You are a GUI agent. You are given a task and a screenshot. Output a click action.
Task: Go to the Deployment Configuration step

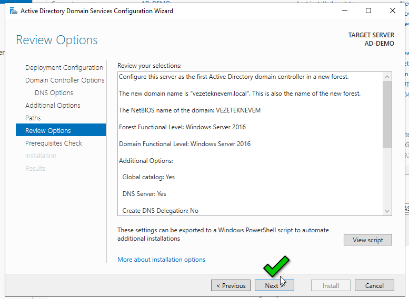pyautogui.click(x=64, y=67)
